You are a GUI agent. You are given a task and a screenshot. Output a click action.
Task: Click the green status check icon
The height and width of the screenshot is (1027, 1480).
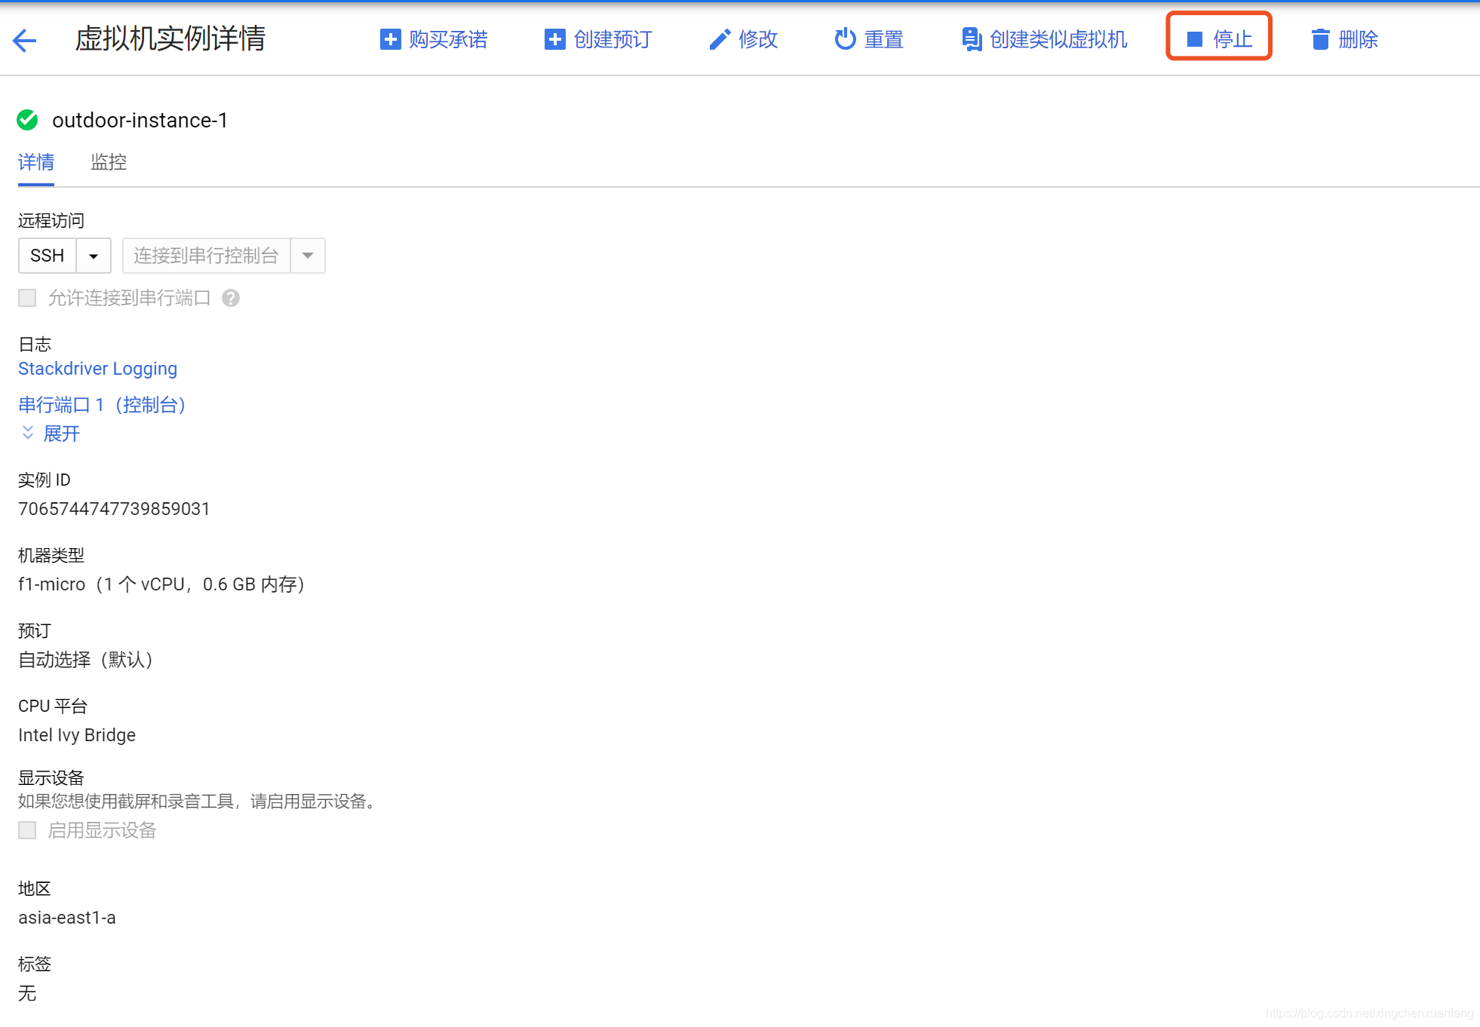pos(27,120)
